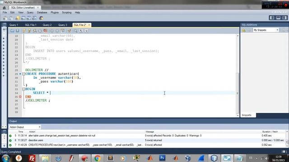Open the Scripting menu

pyautogui.click(x=66, y=13)
